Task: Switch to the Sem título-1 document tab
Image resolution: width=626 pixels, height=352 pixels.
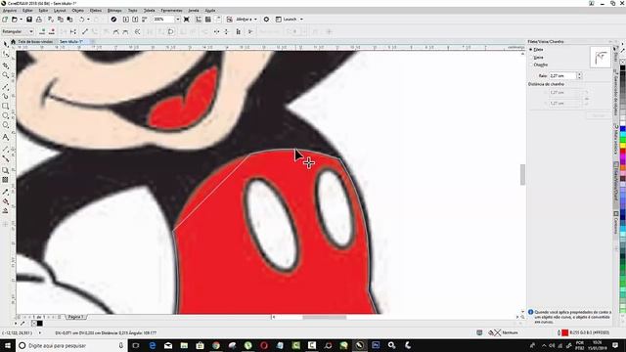Action: [71, 41]
